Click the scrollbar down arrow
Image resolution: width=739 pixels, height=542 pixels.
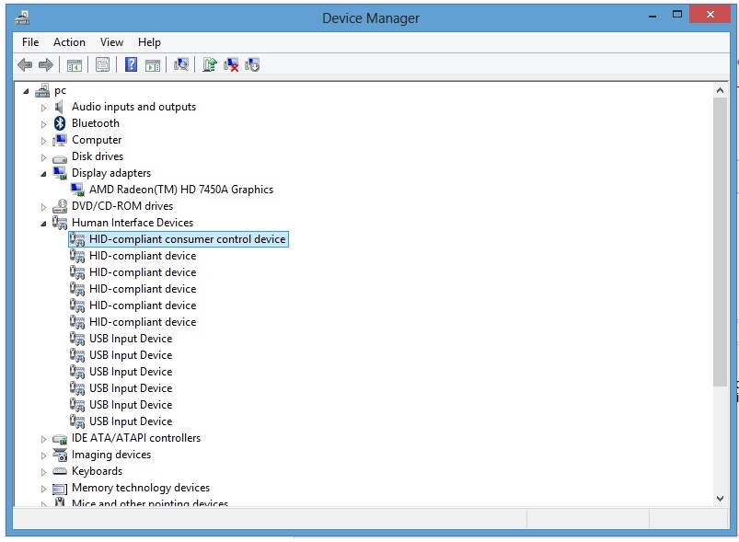tap(720, 498)
